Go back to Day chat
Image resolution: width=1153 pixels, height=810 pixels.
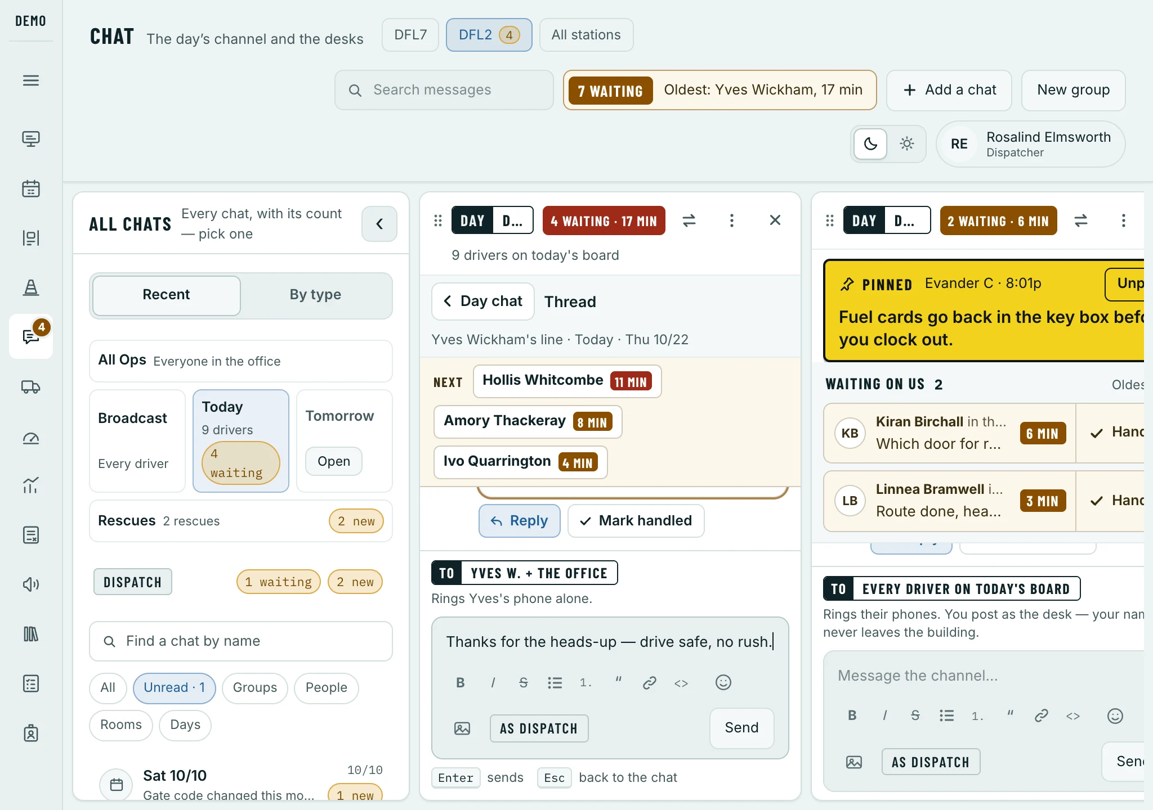click(x=483, y=301)
